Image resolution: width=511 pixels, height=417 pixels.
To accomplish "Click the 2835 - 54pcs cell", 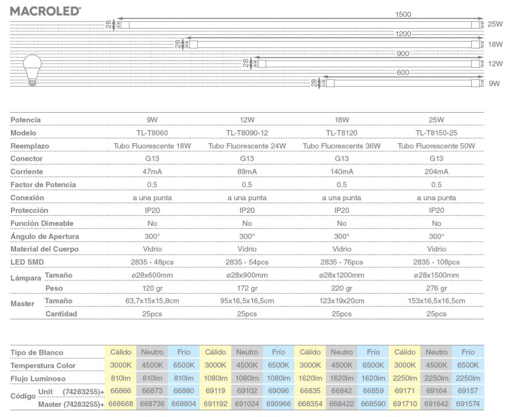I will [247, 262].
